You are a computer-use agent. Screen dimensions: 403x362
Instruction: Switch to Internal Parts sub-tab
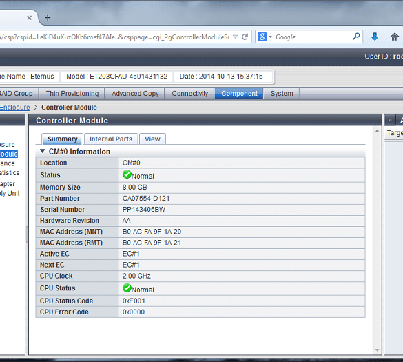(111, 139)
